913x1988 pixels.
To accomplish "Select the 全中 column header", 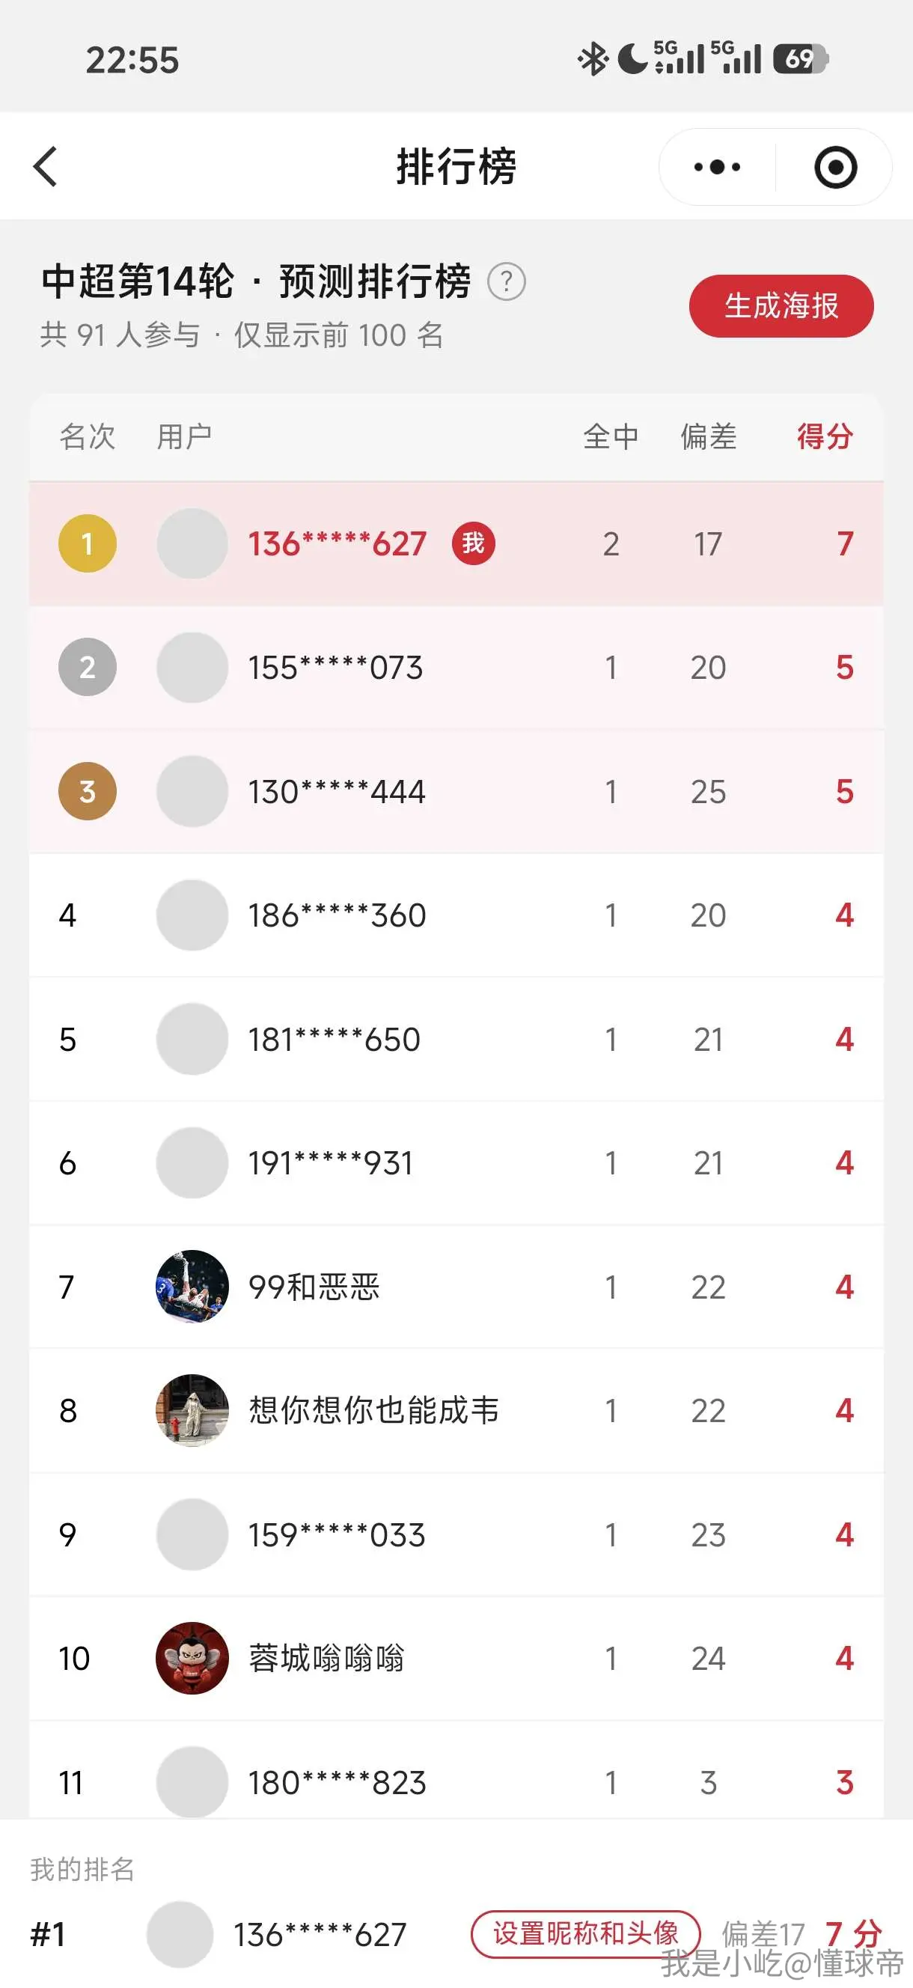I will 611,437.
